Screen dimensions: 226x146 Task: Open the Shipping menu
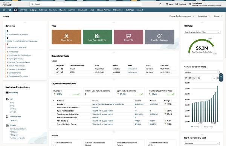point(33,10)
